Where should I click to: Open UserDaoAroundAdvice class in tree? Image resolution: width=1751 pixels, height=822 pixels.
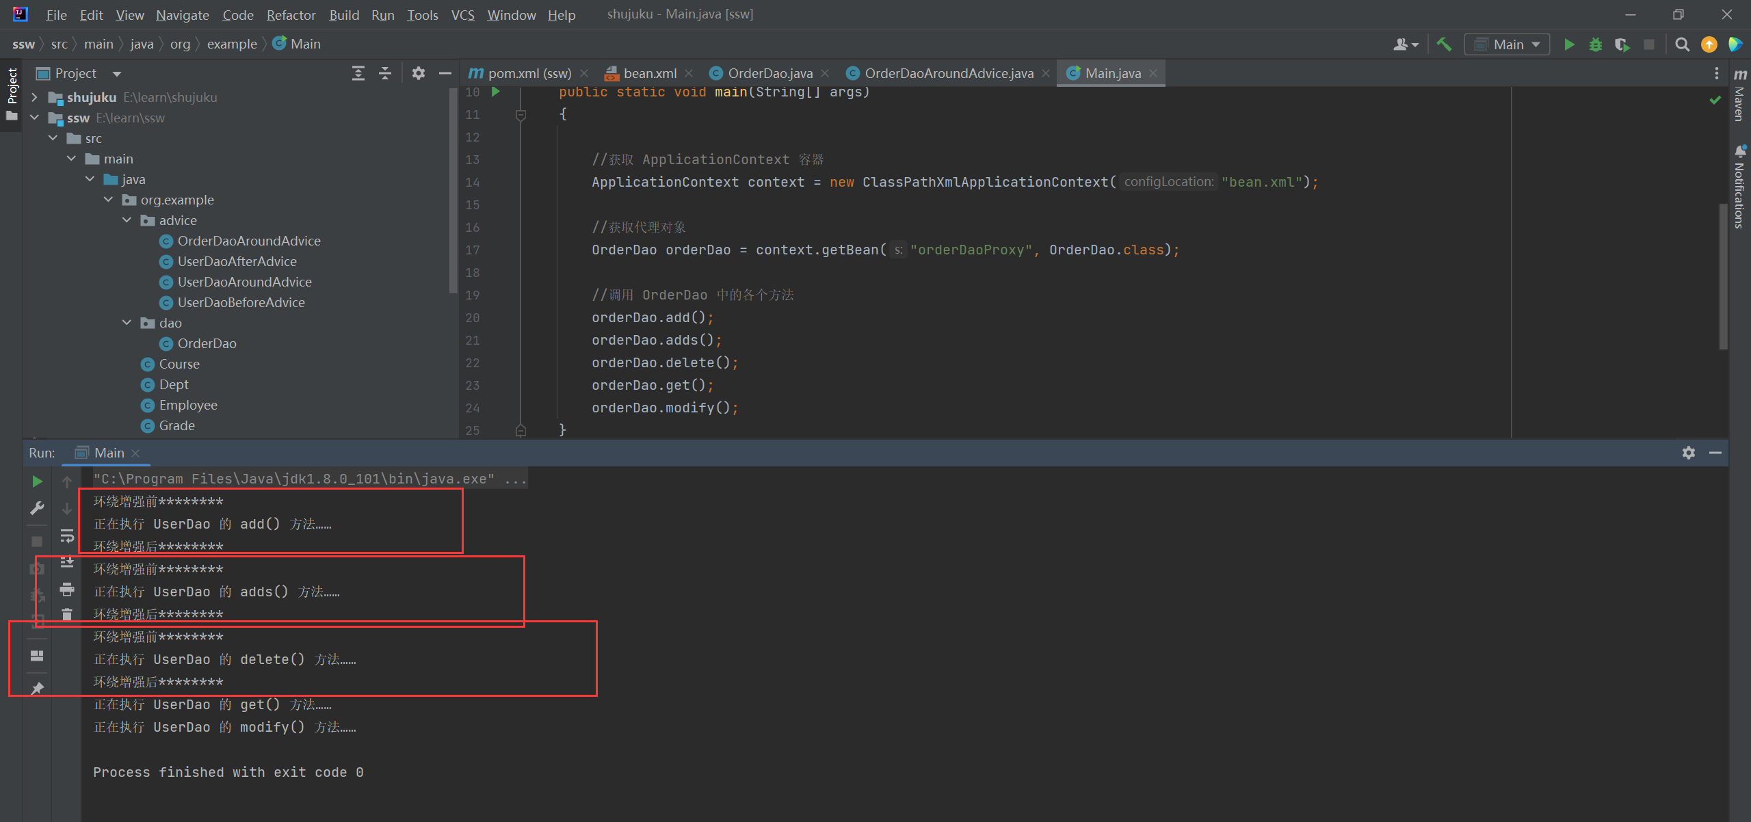click(x=244, y=282)
